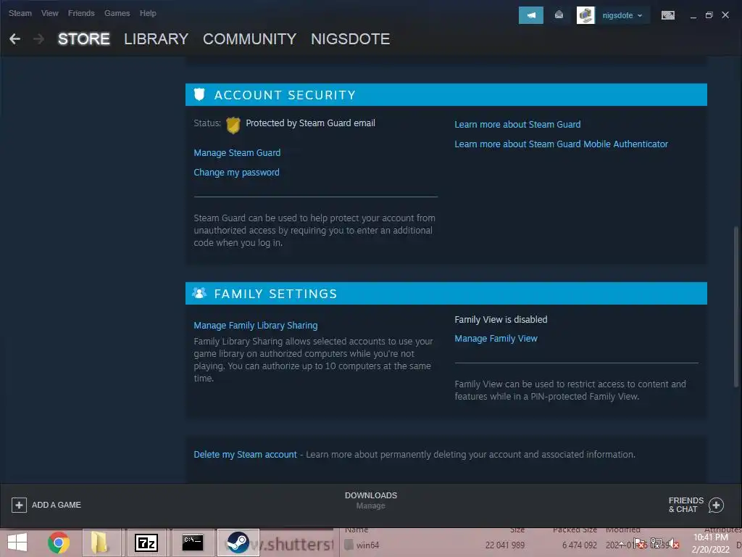Image resolution: width=742 pixels, height=557 pixels.
Task: Click the ADD A GAME label
Action: click(x=57, y=505)
